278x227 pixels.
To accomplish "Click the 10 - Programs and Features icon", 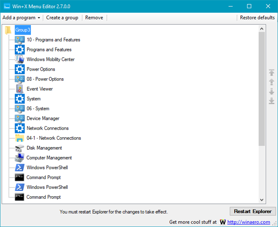I will point(20,40).
